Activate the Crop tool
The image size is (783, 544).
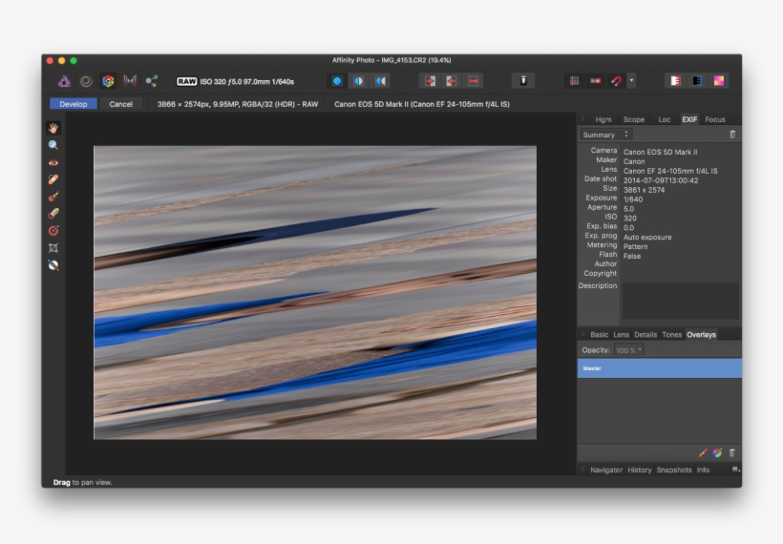pyautogui.click(x=53, y=248)
